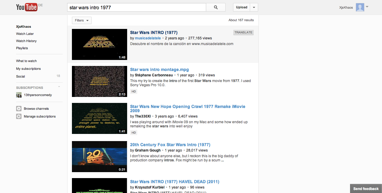Select What to watch

[x=27, y=61]
